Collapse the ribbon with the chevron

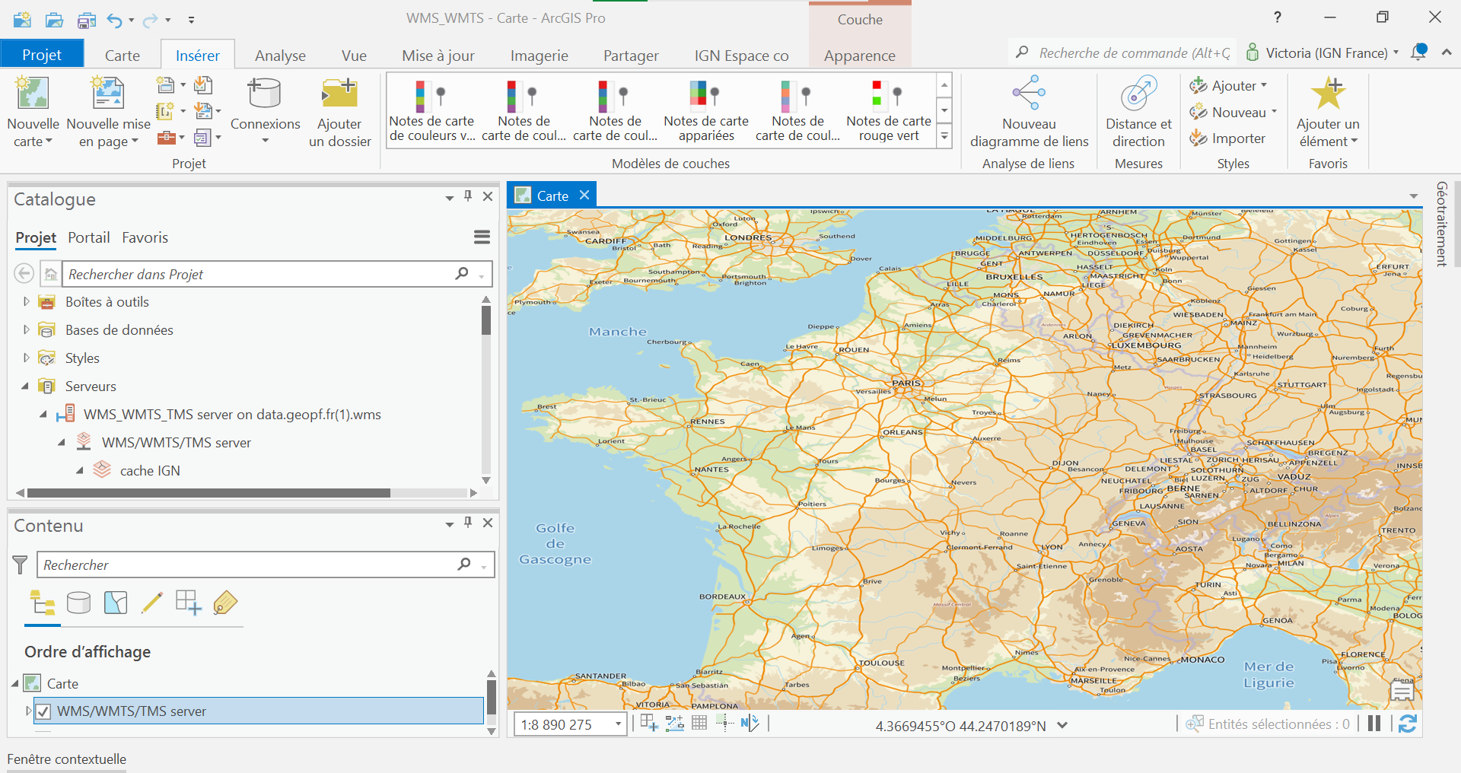click(x=1447, y=52)
